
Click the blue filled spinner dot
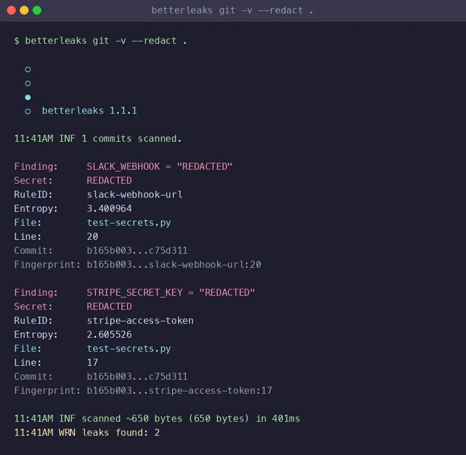click(x=27, y=97)
